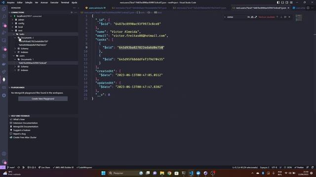316x177 pixels.
Task: Open the Explorer view in the activity bar
Action: tap(4, 9)
